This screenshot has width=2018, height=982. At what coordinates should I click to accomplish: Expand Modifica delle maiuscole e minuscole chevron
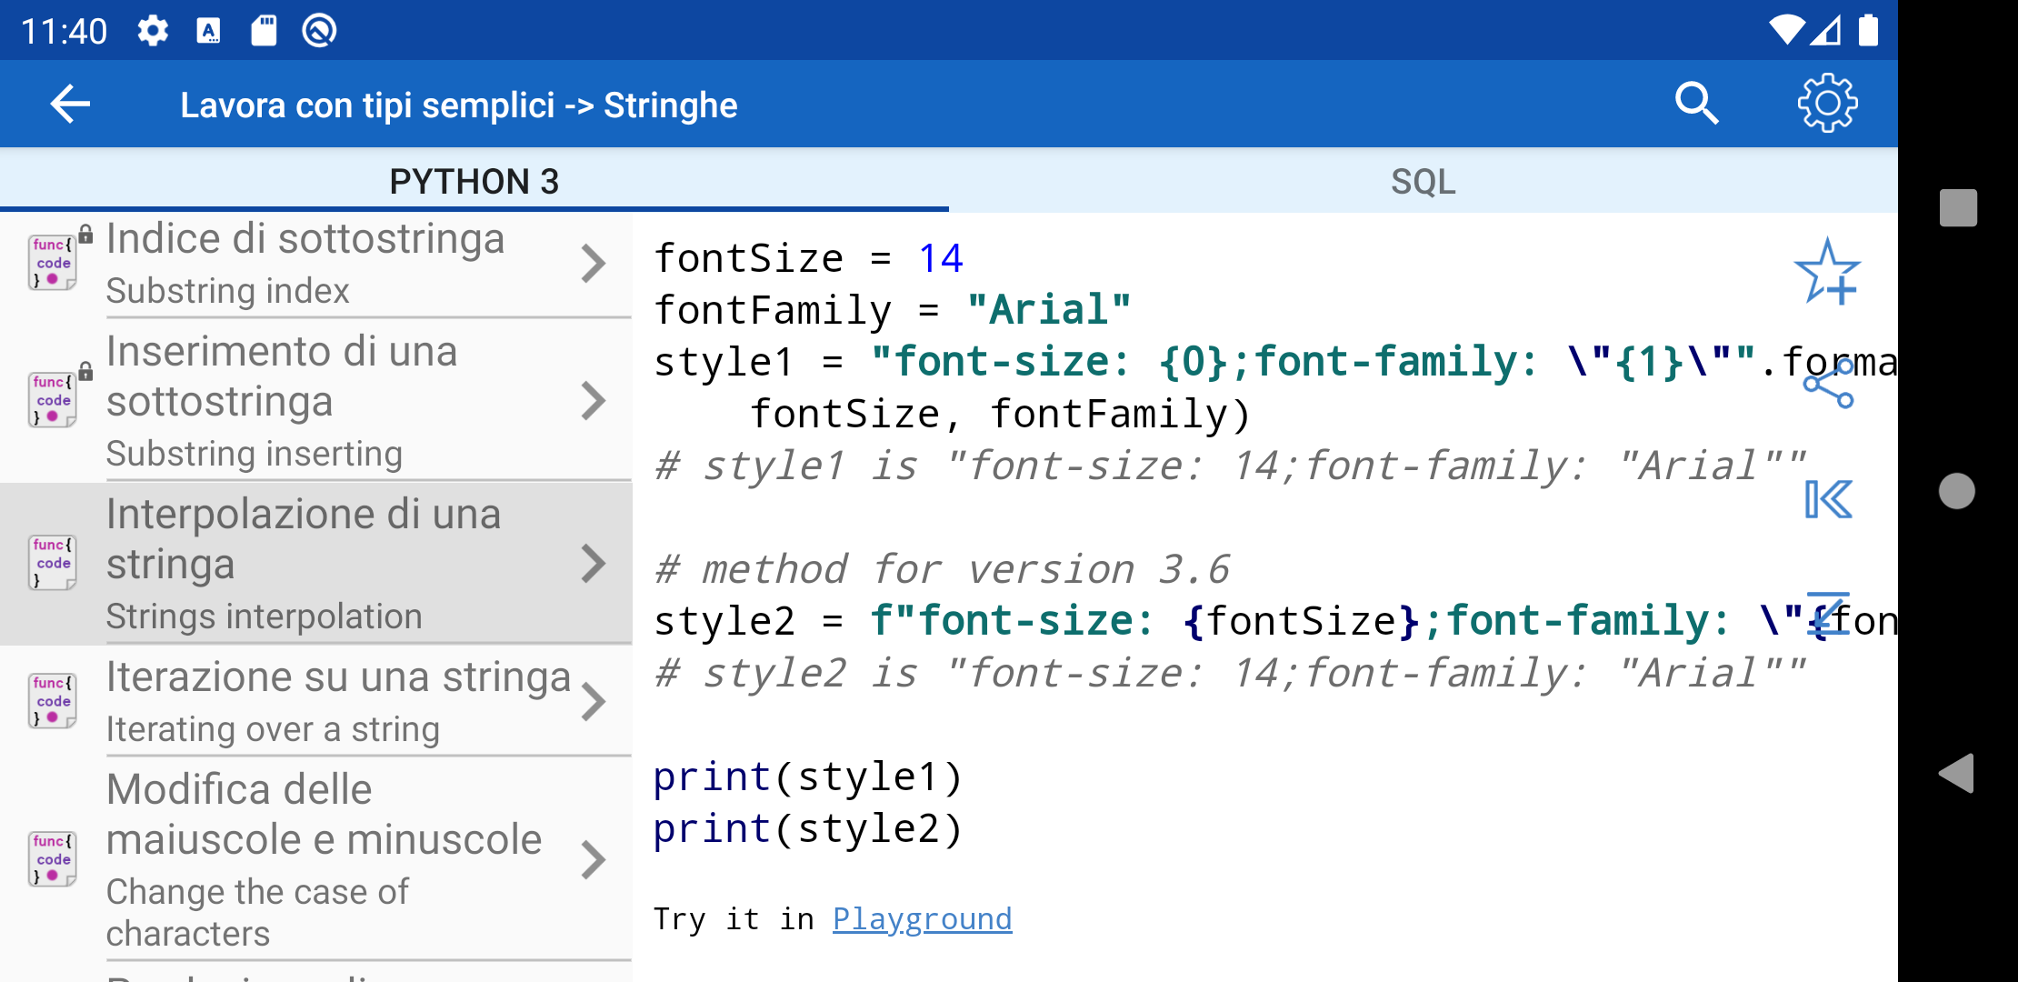pos(593,860)
